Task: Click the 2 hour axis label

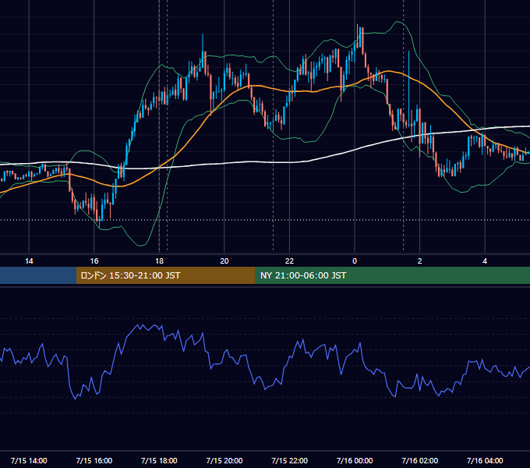Action: (x=420, y=261)
